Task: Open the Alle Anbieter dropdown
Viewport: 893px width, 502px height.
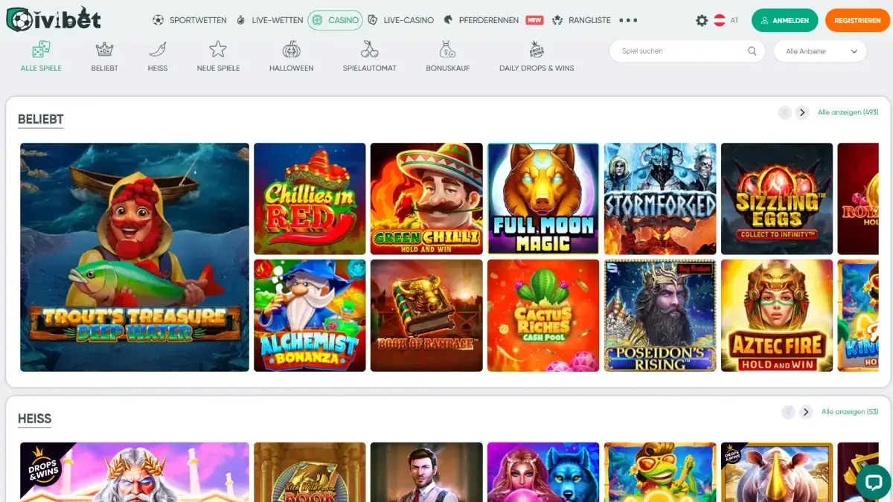Action: [x=819, y=51]
